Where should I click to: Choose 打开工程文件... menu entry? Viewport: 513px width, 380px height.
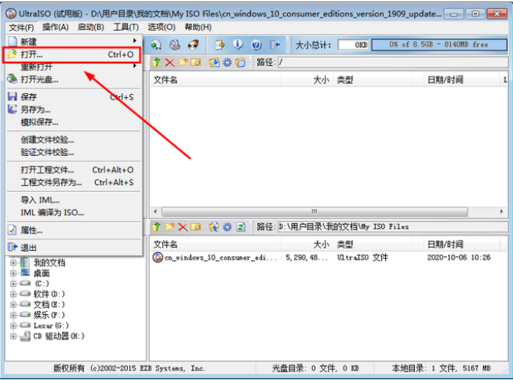pos(74,170)
